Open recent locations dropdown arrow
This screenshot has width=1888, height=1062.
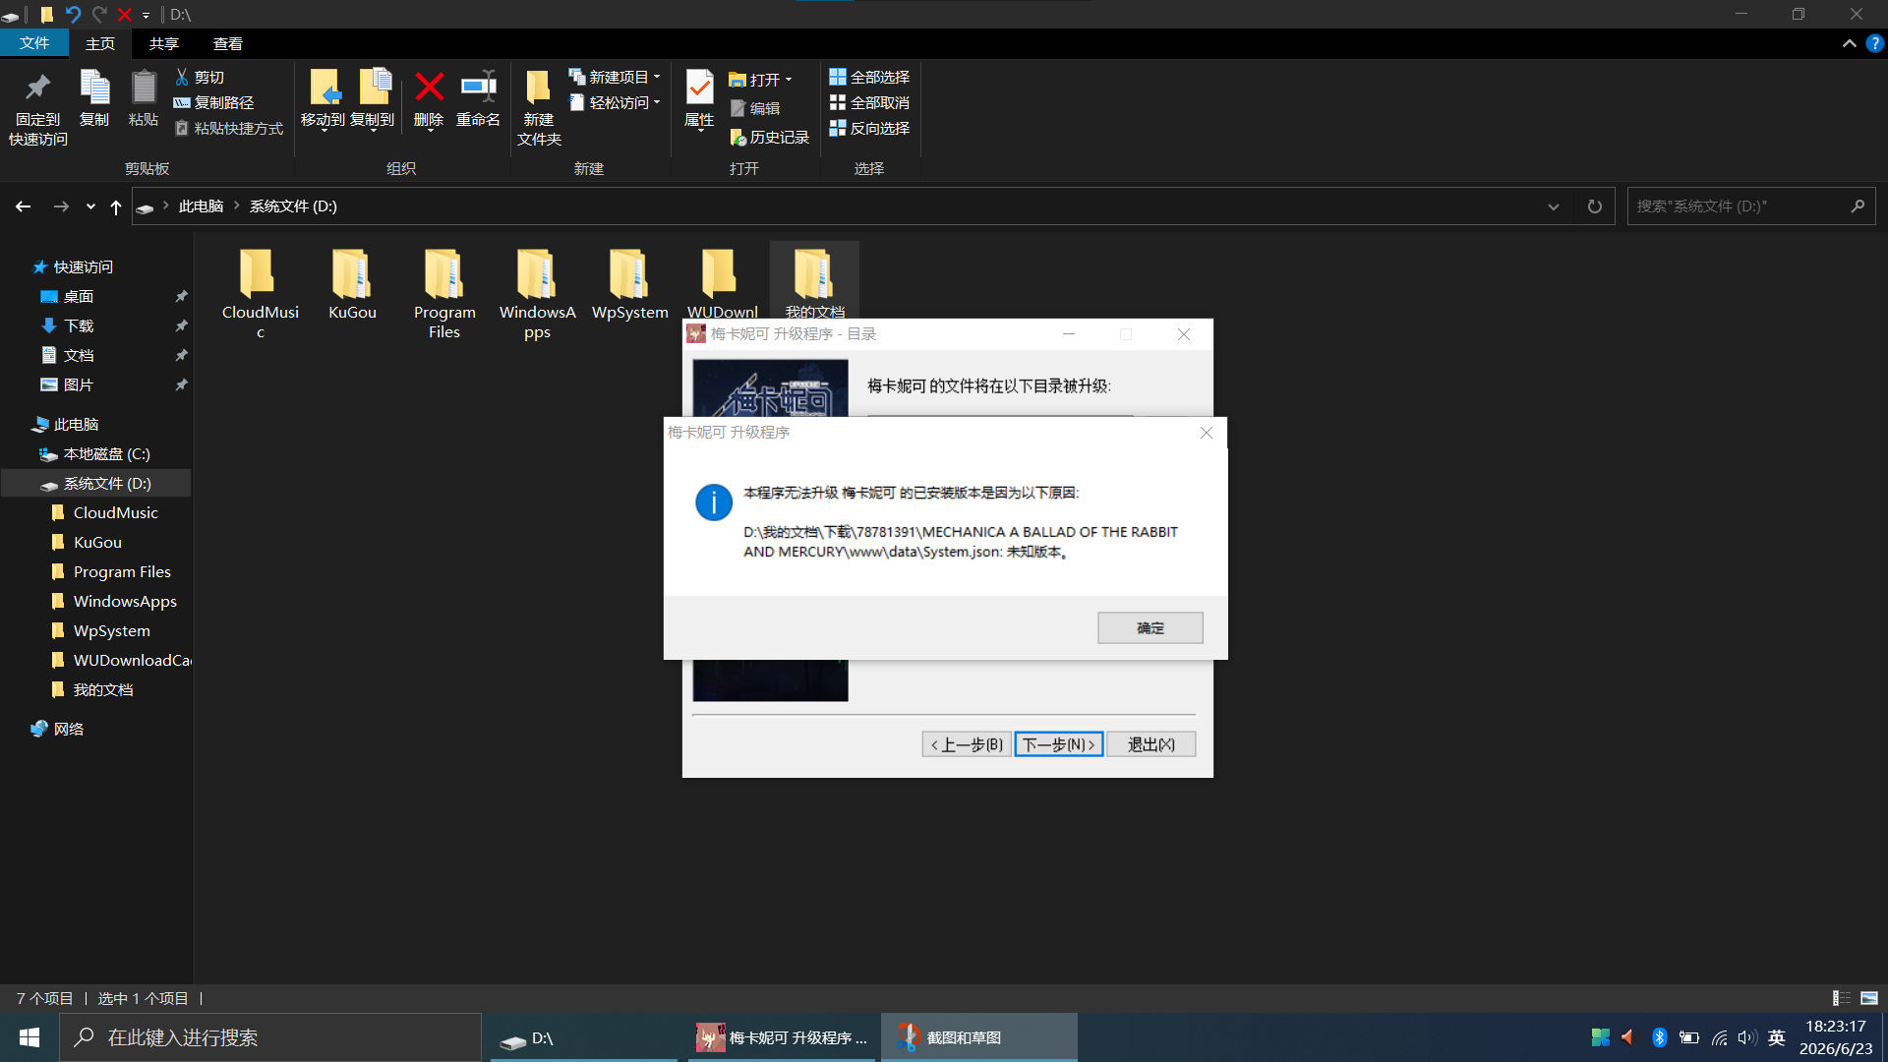tap(90, 206)
